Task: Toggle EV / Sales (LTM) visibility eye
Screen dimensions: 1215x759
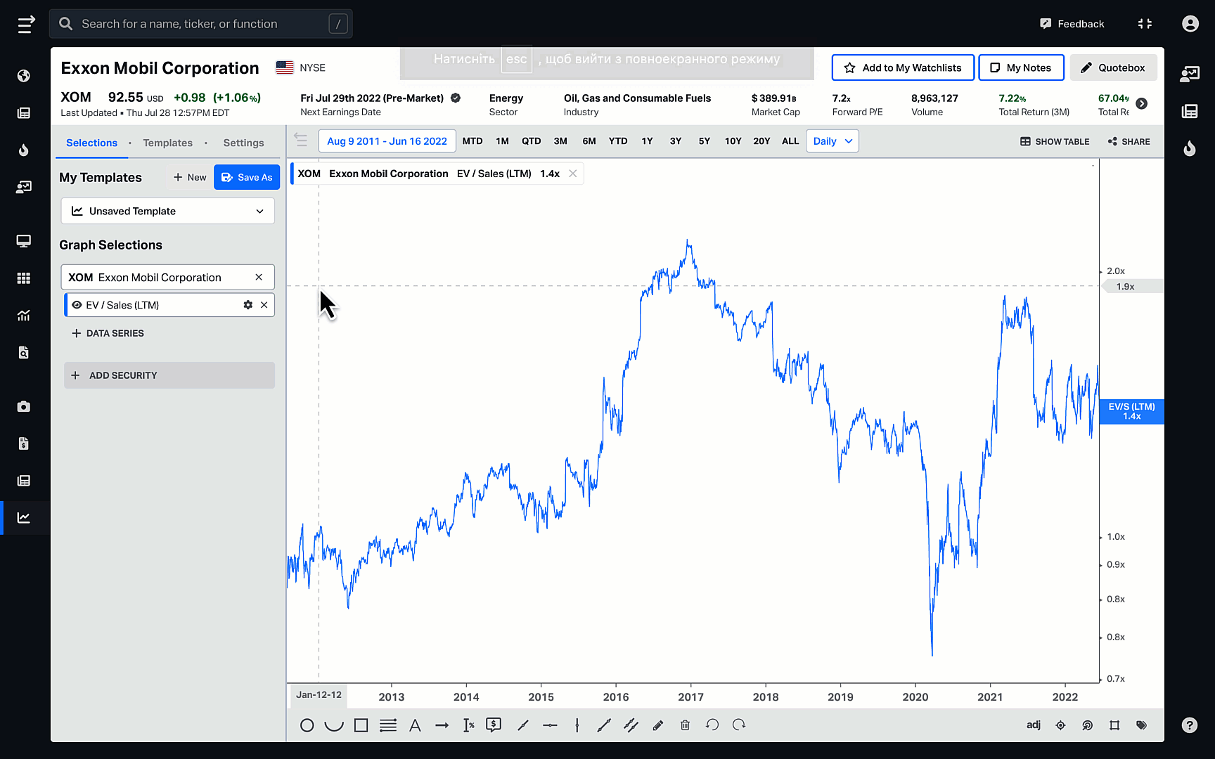Action: (x=77, y=305)
